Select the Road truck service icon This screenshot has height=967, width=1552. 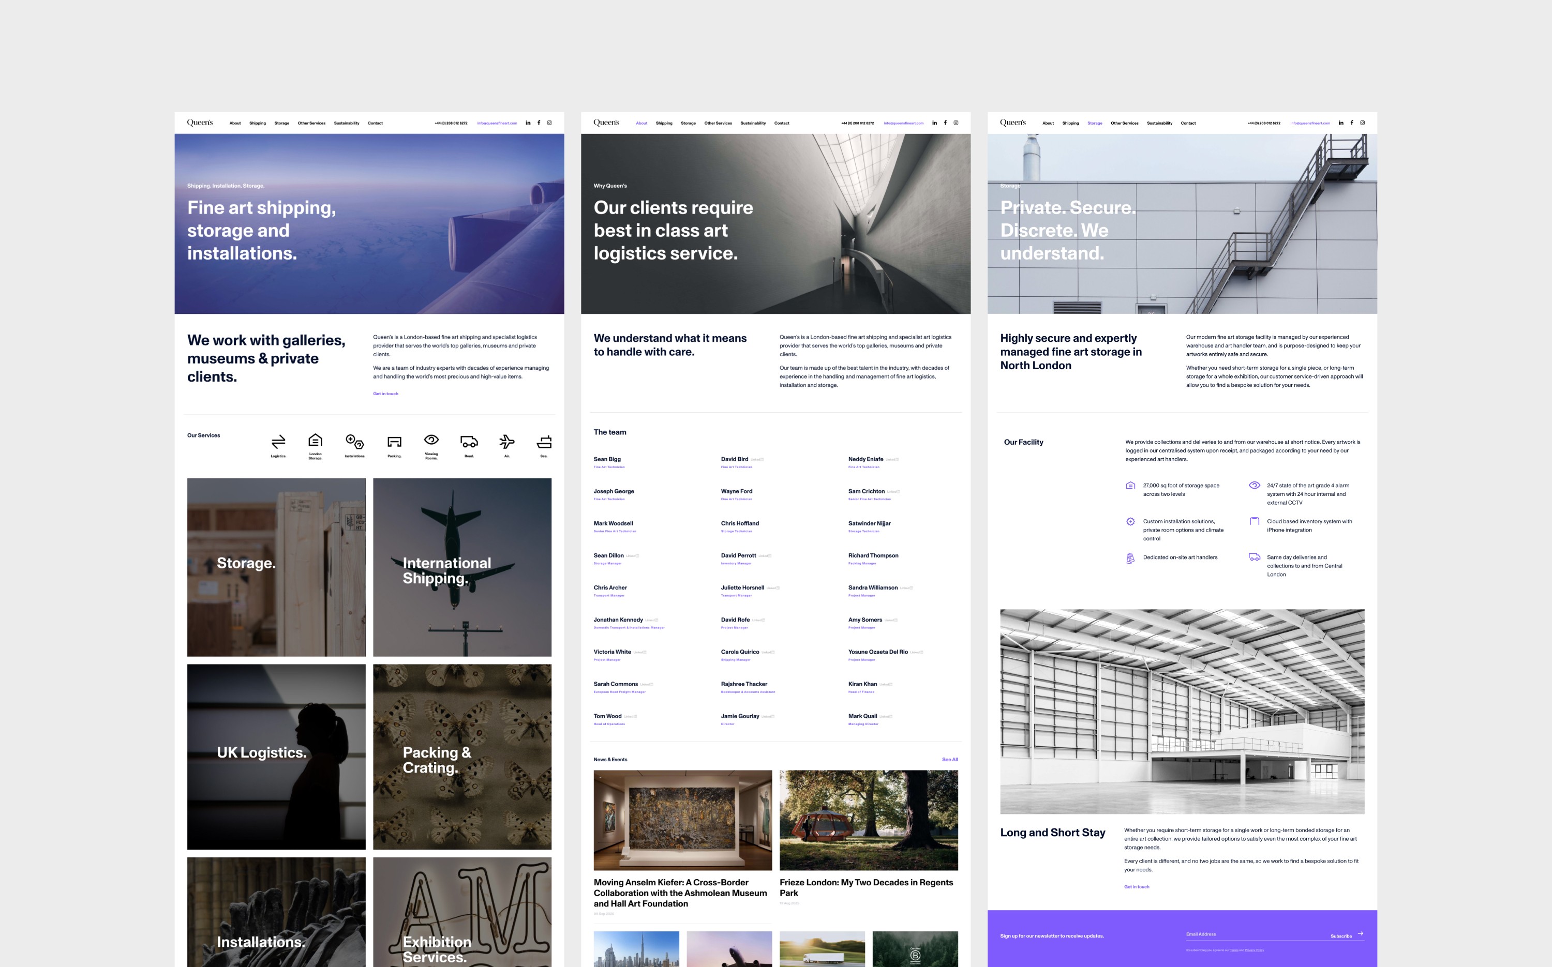pyautogui.click(x=469, y=442)
